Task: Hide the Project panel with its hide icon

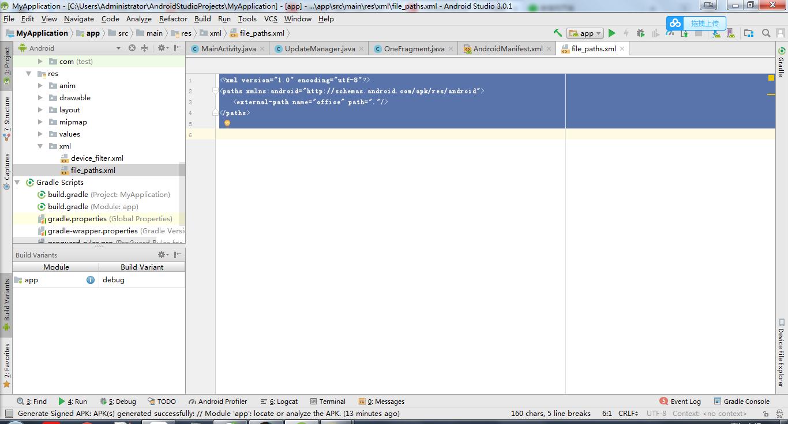Action: point(178,48)
